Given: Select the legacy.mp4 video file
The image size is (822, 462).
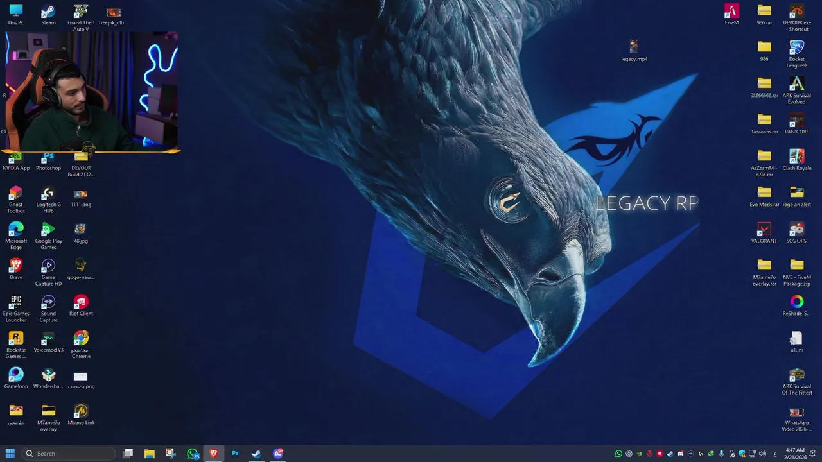Looking at the screenshot, I should (634, 51).
